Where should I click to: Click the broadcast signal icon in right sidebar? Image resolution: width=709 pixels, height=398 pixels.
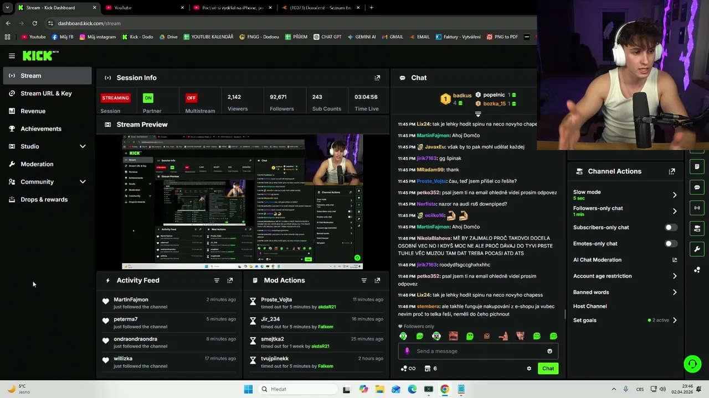pos(697,208)
